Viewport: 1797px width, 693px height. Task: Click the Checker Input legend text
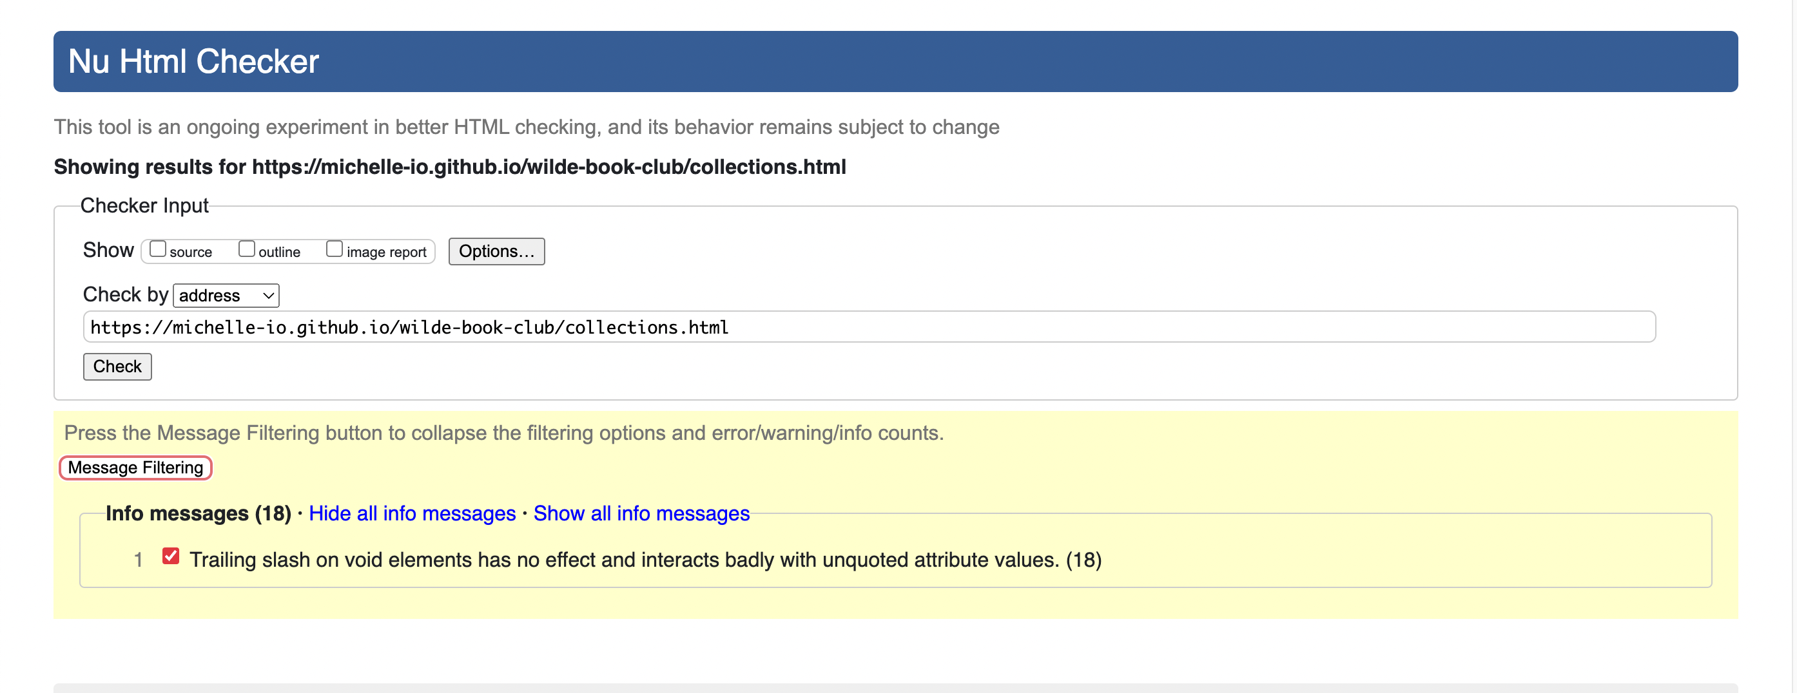coord(144,205)
